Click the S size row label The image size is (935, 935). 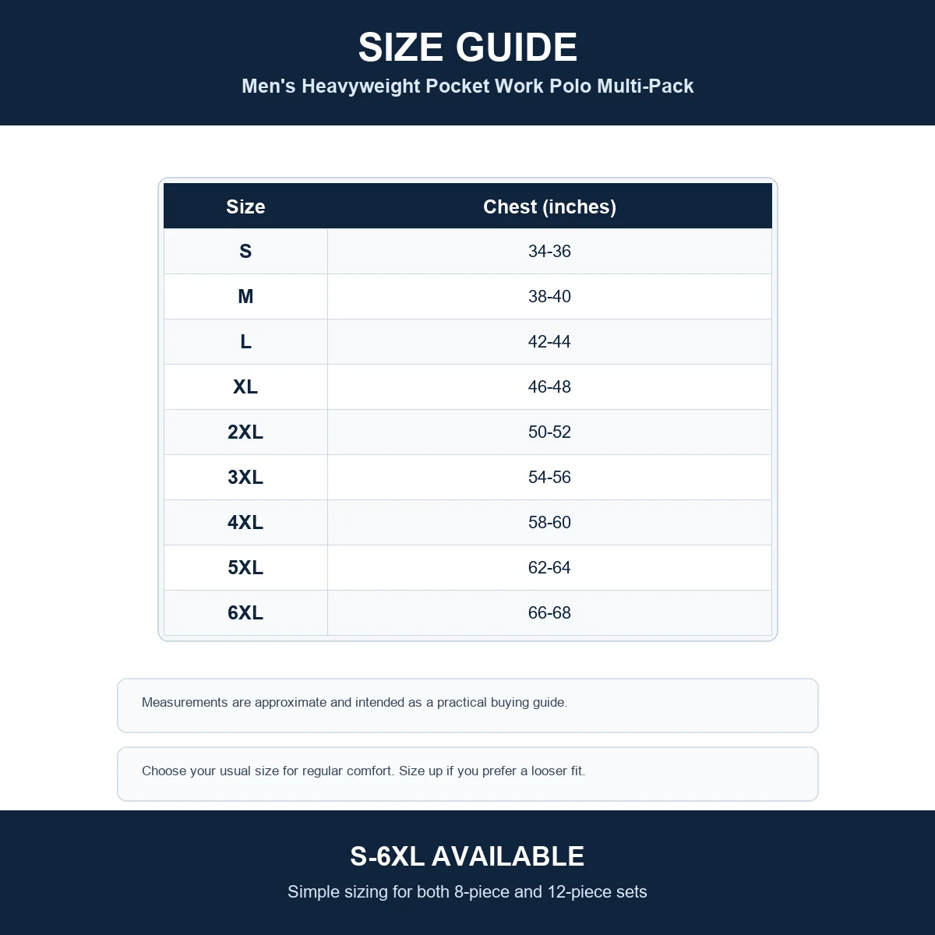[x=245, y=251]
